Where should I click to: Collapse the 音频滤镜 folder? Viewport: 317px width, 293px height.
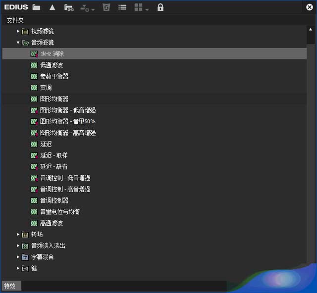click(x=18, y=43)
